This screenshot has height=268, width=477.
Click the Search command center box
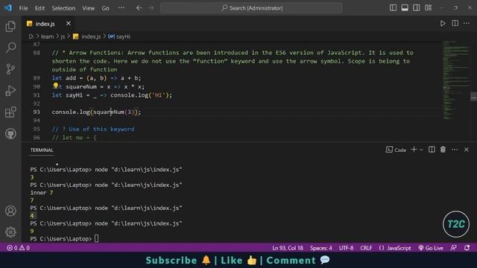tap(251, 8)
